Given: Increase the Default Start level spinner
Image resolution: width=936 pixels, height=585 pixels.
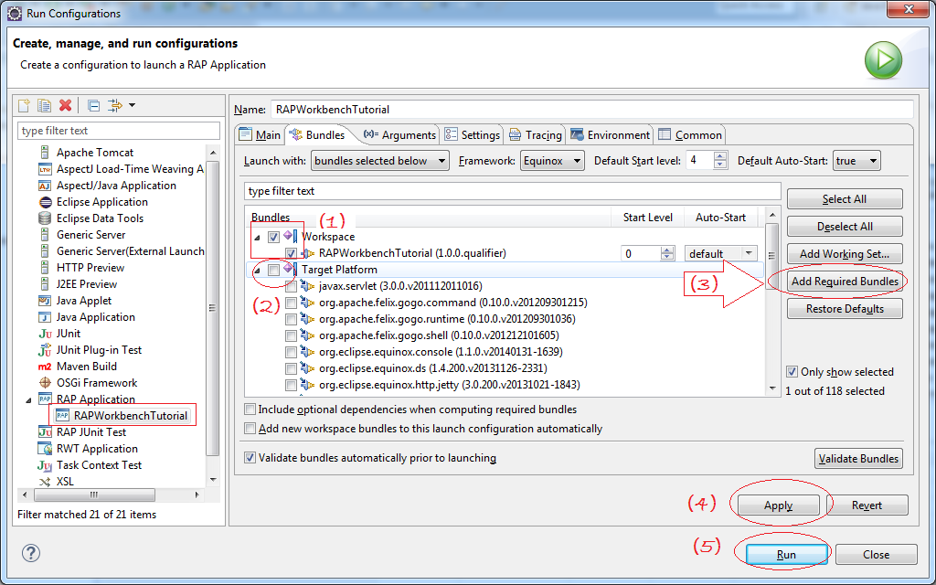Looking at the screenshot, I should click(720, 156).
